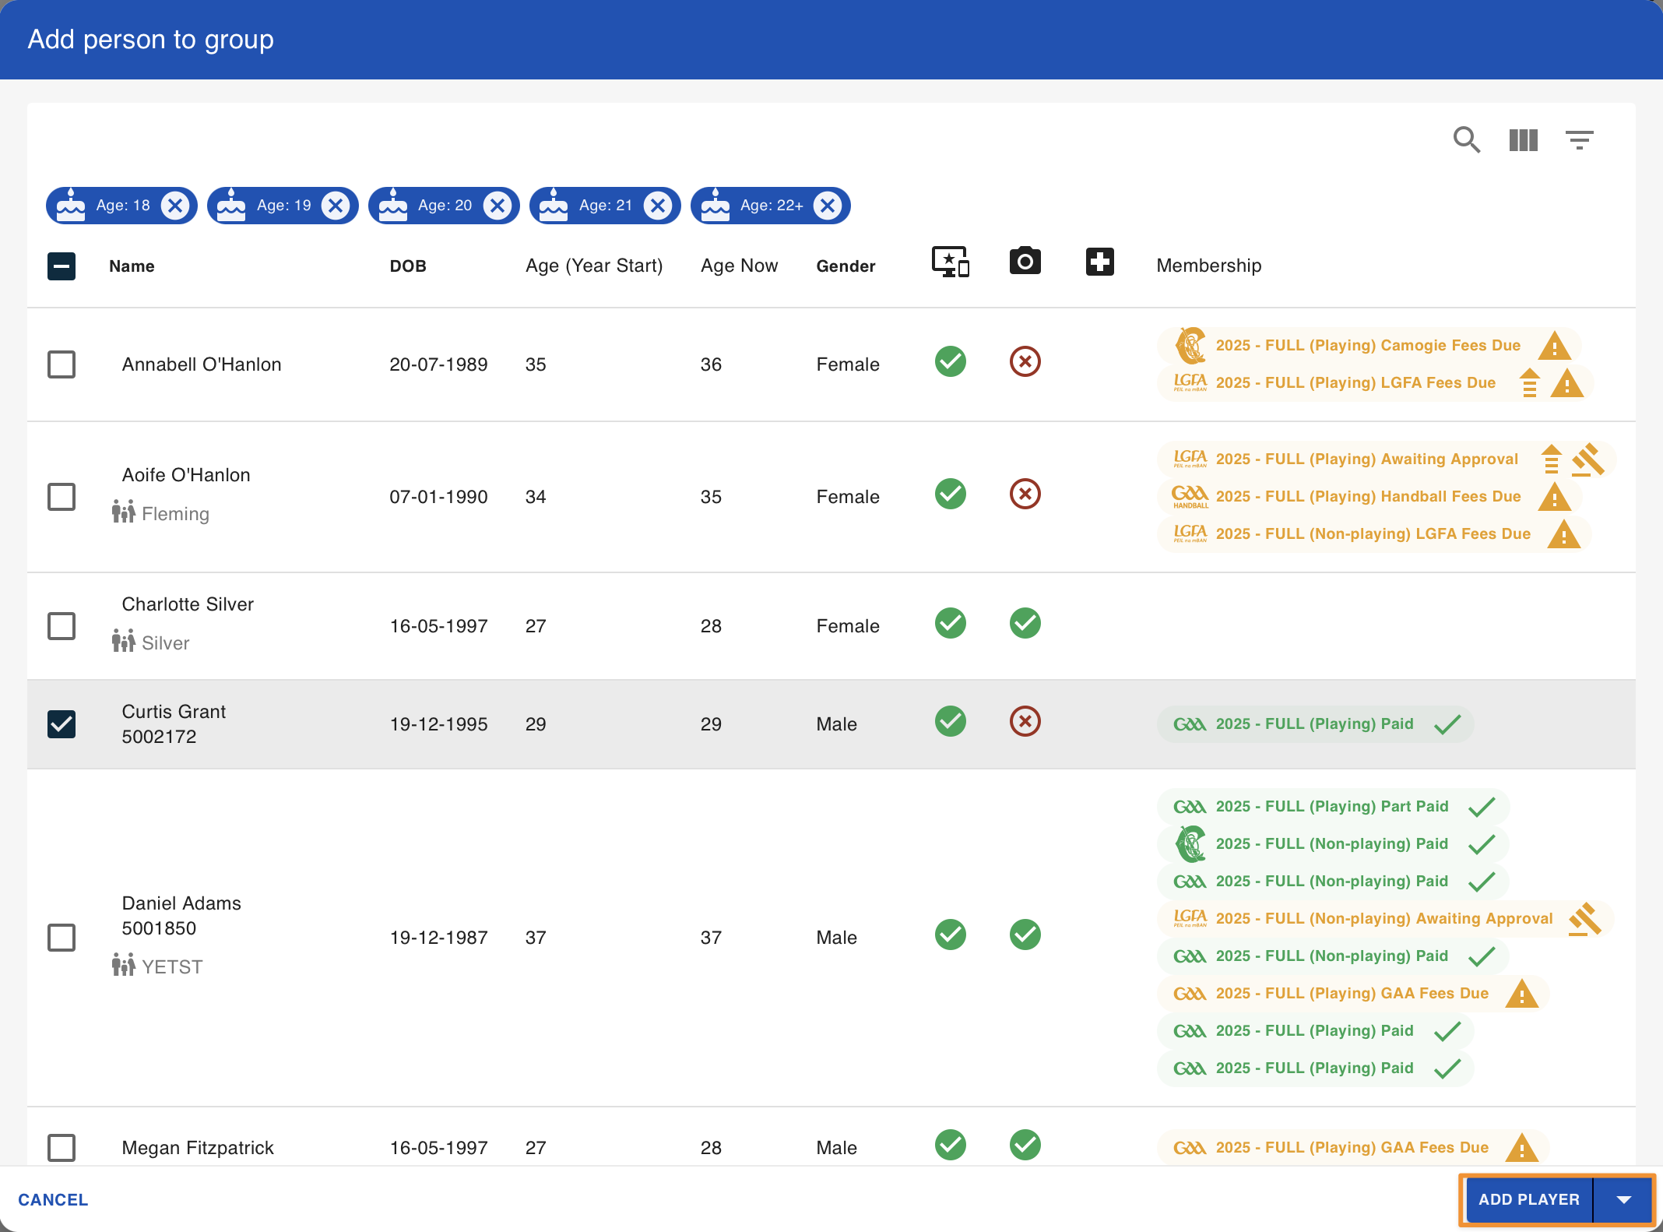The height and width of the screenshot is (1232, 1663).
Task: Select the Daniel Adams row checkbox
Action: (x=62, y=937)
